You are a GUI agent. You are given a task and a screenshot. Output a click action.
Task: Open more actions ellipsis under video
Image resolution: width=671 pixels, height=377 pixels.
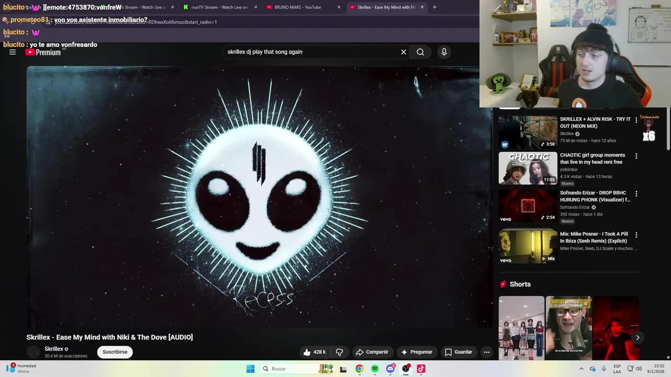(486, 352)
